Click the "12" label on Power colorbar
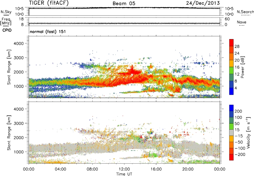This screenshot has width=254, height=176. [x=237, y=74]
